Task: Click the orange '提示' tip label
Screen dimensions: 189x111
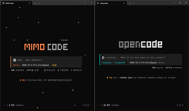Action: pos(24,80)
